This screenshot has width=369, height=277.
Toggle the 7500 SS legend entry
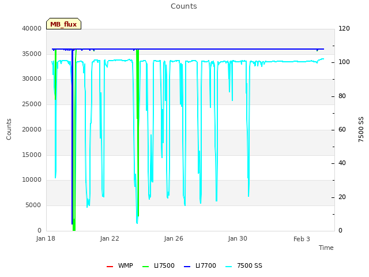point(244,265)
